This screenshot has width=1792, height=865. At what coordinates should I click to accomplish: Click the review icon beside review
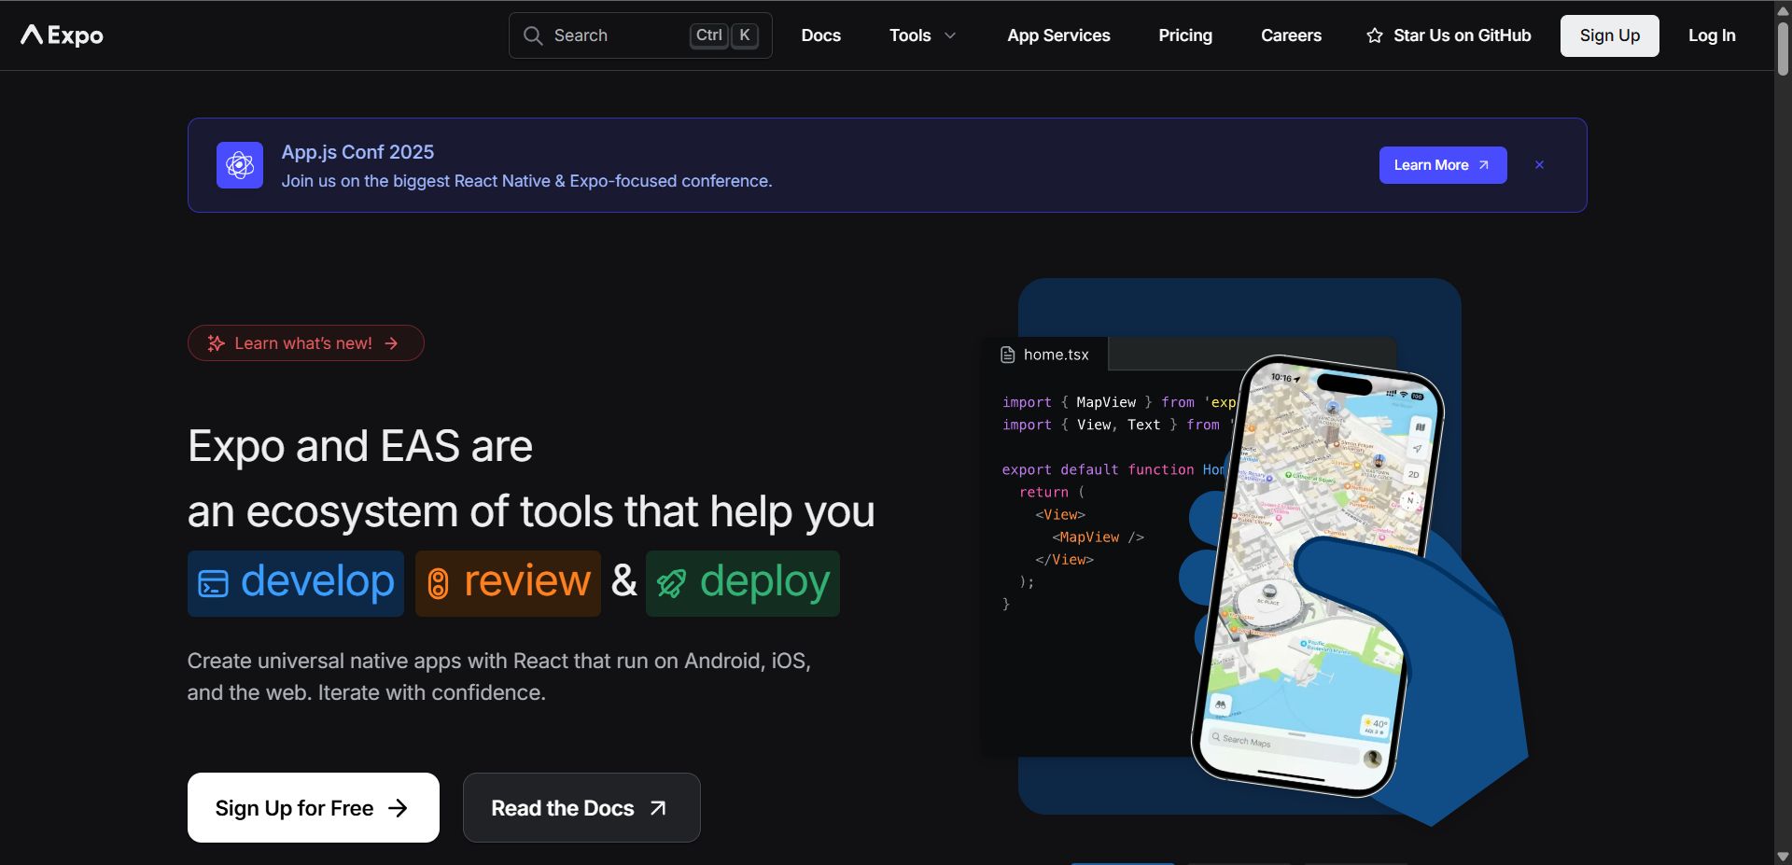(x=438, y=584)
